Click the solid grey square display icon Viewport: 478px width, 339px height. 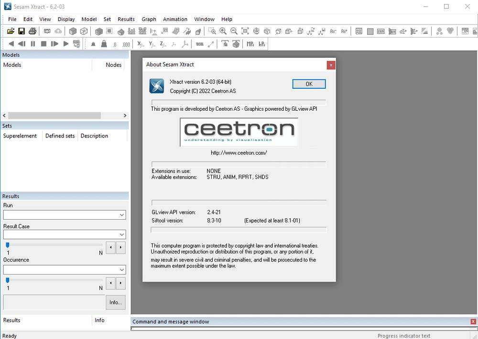tap(370, 31)
